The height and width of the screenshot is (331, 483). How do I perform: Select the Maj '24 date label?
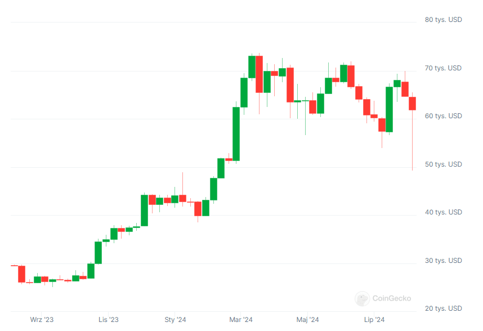coord(307,320)
